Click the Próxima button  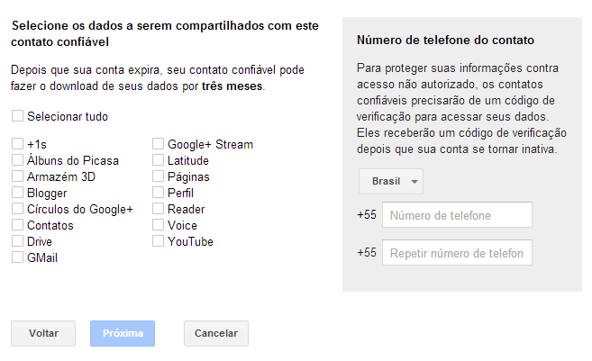pos(123,333)
